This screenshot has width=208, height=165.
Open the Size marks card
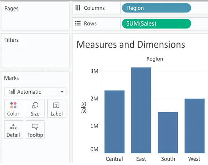coord(35,108)
